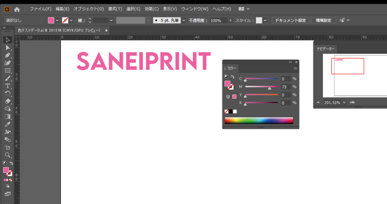Select the Pen tool
The width and height of the screenshot is (387, 204).
tap(8, 55)
